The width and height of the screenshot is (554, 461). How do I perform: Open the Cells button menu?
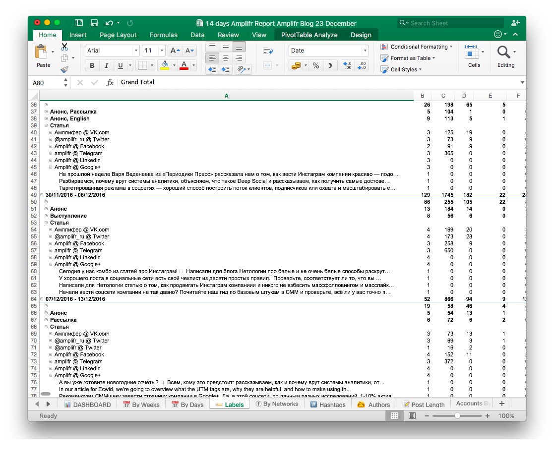tap(474, 56)
